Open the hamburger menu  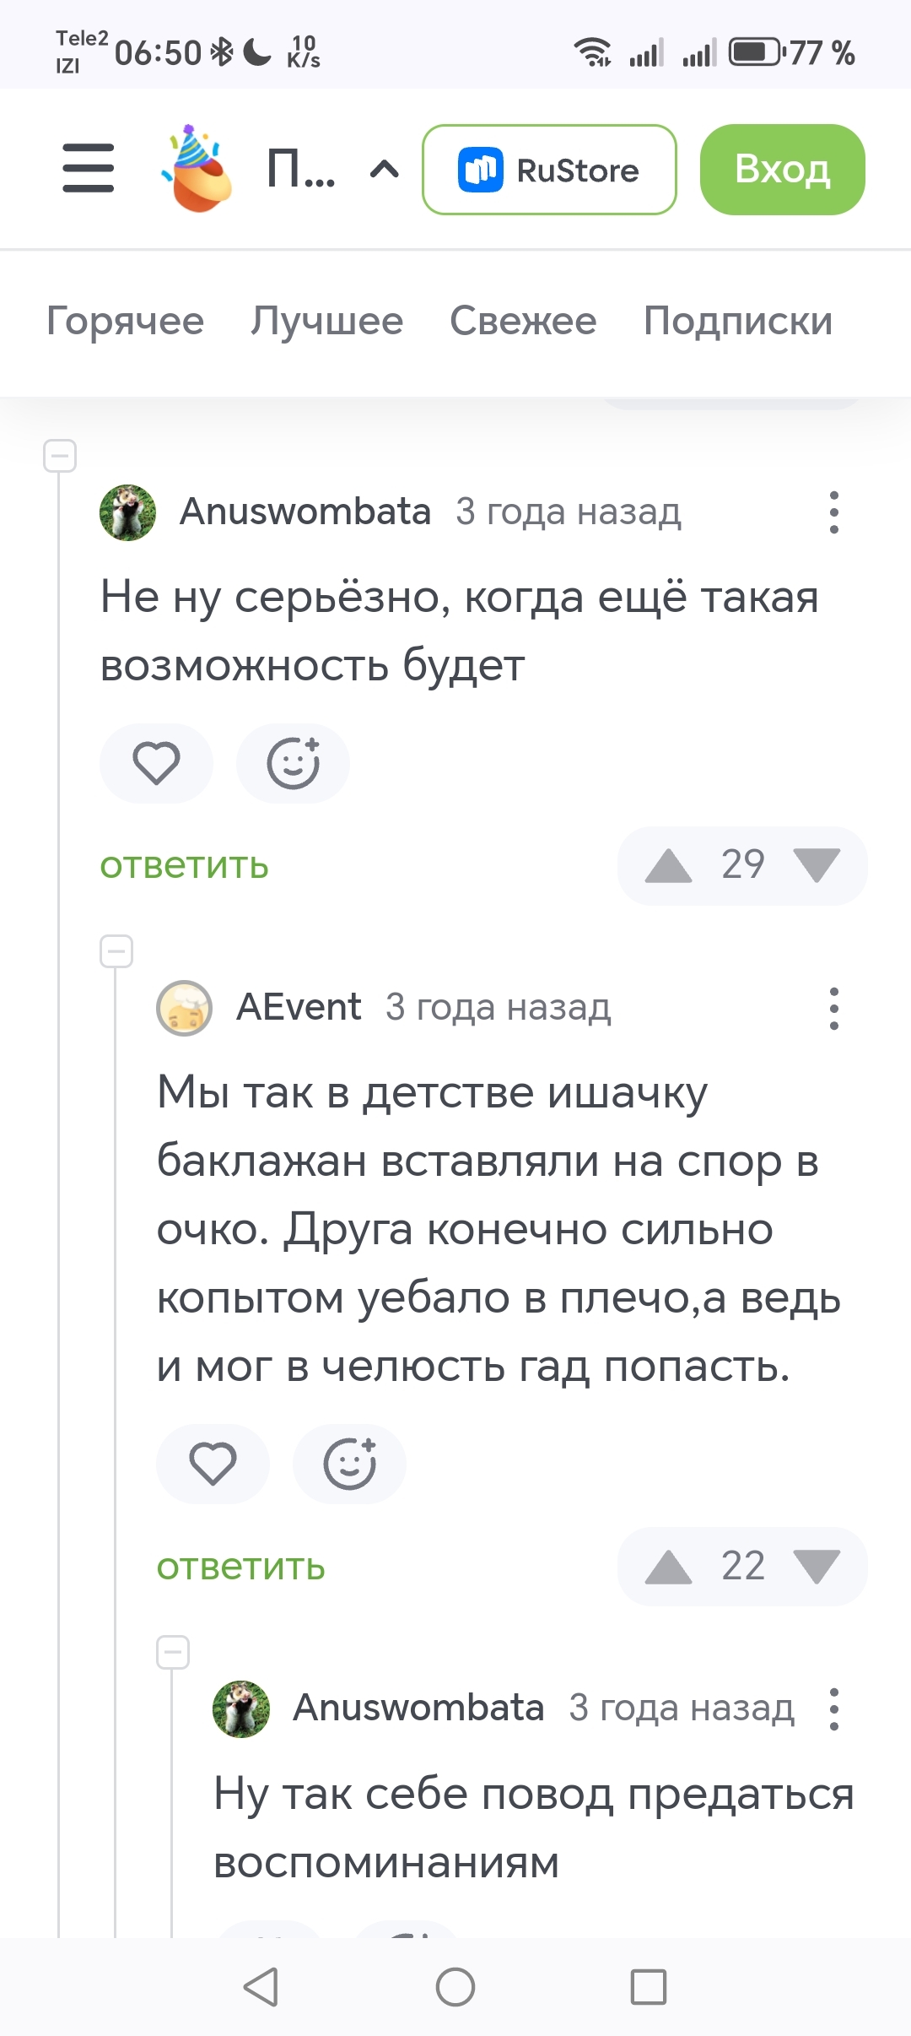(88, 168)
